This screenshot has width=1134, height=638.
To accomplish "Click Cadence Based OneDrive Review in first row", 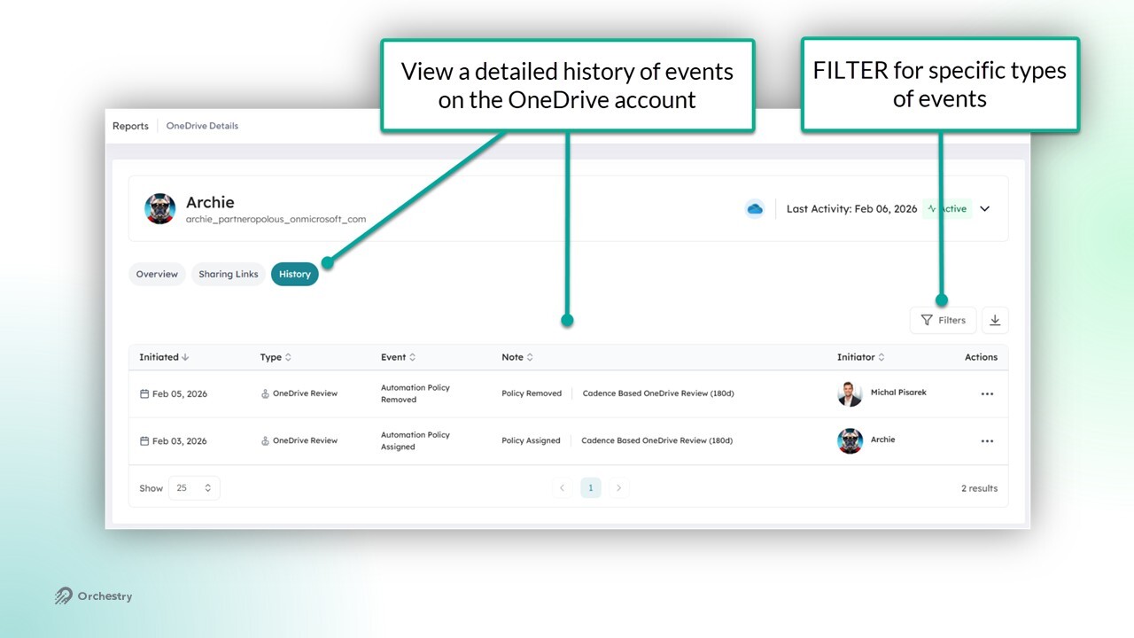I will [x=658, y=393].
